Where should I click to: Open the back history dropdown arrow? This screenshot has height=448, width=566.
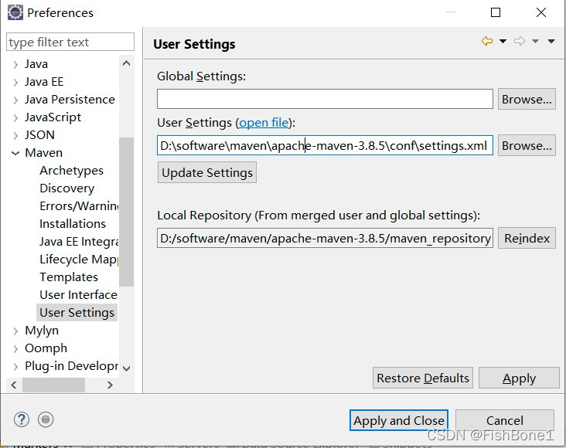coord(503,41)
